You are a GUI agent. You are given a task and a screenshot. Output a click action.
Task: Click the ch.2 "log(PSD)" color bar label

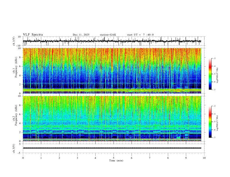point(218,123)
